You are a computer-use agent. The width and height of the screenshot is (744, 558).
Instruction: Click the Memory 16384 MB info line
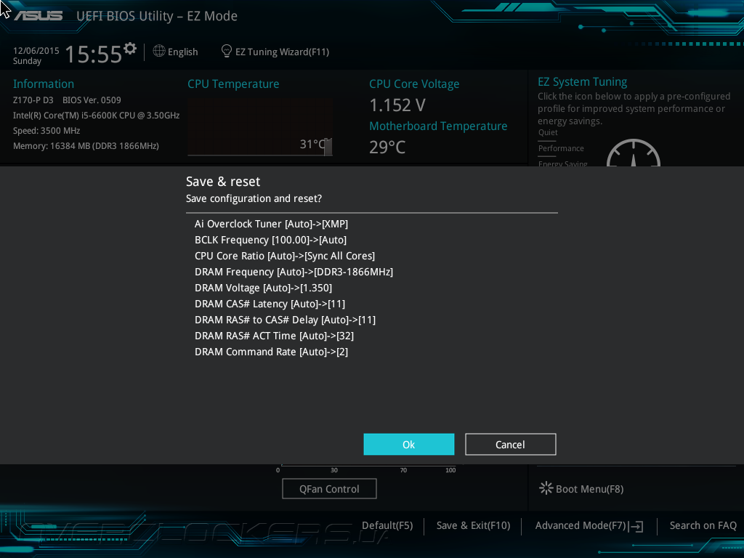tap(86, 145)
